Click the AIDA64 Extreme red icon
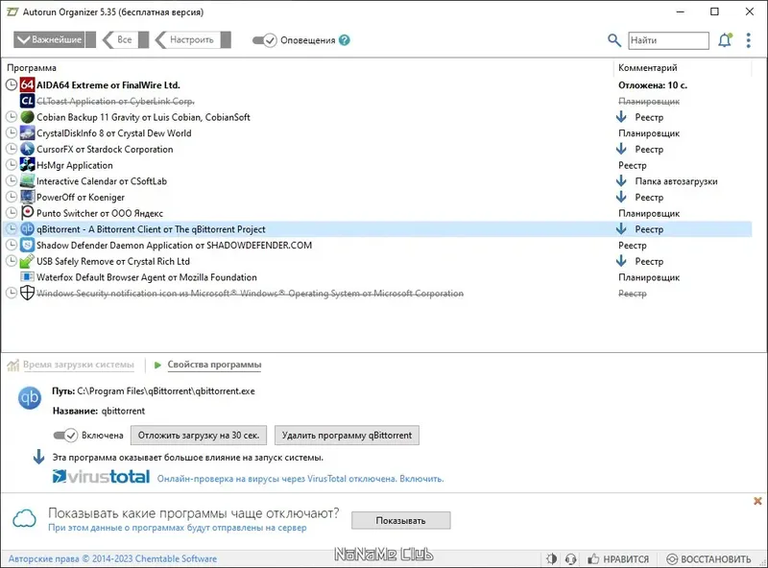Image resolution: width=768 pixels, height=568 pixels. coord(28,84)
